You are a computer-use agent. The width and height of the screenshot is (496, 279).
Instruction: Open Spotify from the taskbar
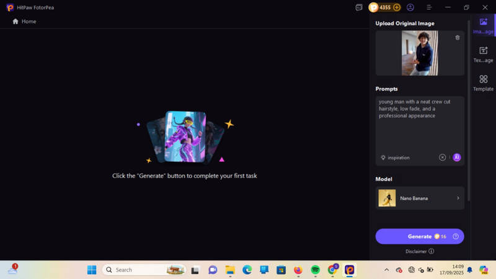pyautogui.click(x=316, y=270)
